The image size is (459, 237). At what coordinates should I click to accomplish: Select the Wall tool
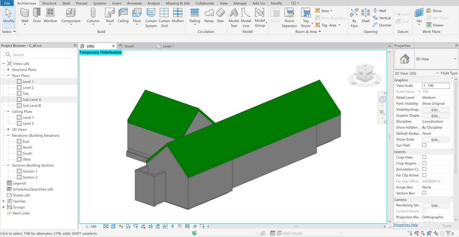click(25, 16)
